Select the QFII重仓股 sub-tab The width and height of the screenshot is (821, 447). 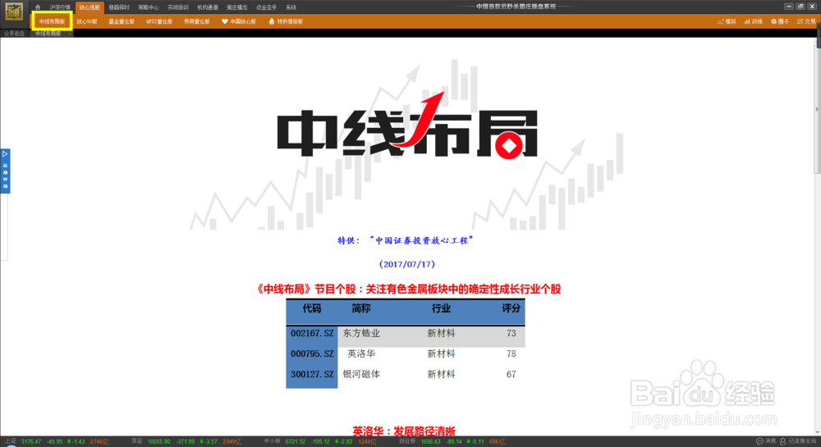click(159, 21)
